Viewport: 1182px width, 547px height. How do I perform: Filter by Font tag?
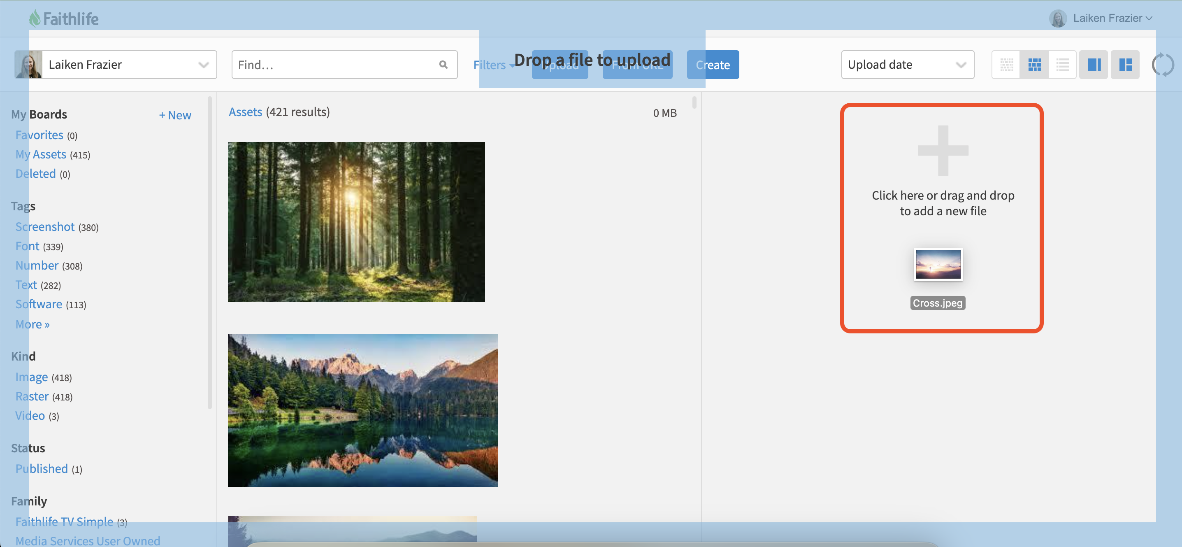click(x=28, y=246)
